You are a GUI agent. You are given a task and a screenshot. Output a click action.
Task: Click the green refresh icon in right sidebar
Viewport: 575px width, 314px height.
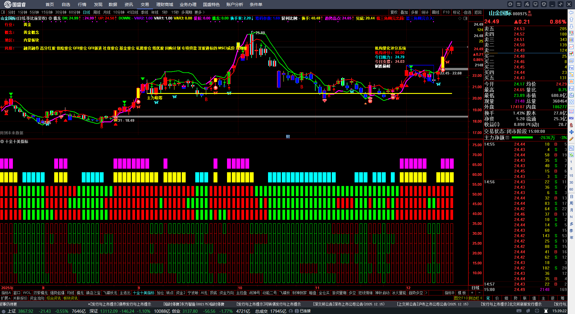[x=571, y=155]
